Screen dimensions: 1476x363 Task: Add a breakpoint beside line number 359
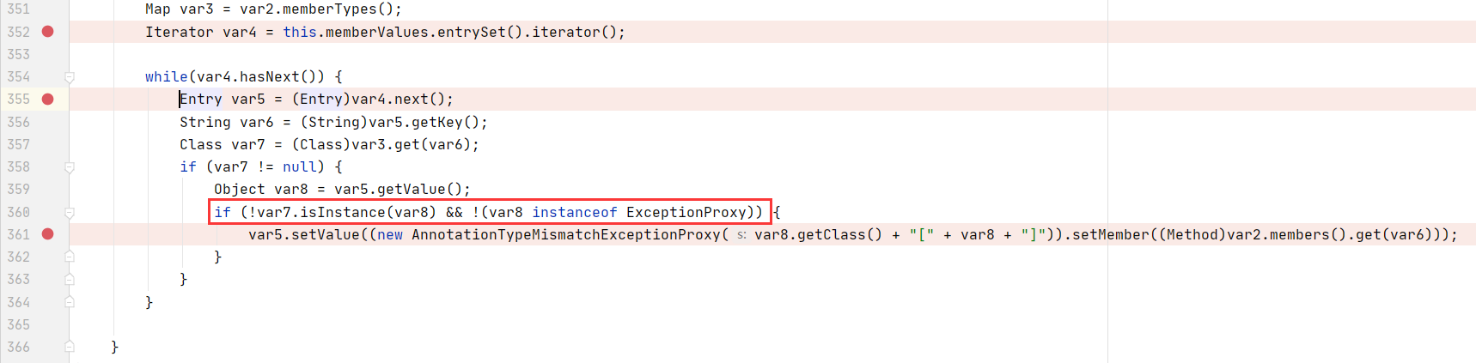[48, 190]
